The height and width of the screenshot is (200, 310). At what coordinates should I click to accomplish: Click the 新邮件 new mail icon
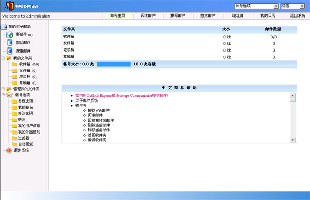(x=9, y=35)
